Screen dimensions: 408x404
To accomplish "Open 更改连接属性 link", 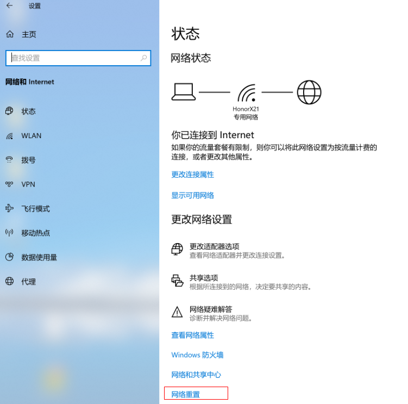I will 192,175.
